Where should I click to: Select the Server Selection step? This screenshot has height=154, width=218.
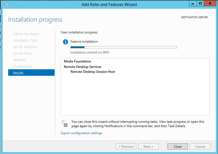[25, 47]
